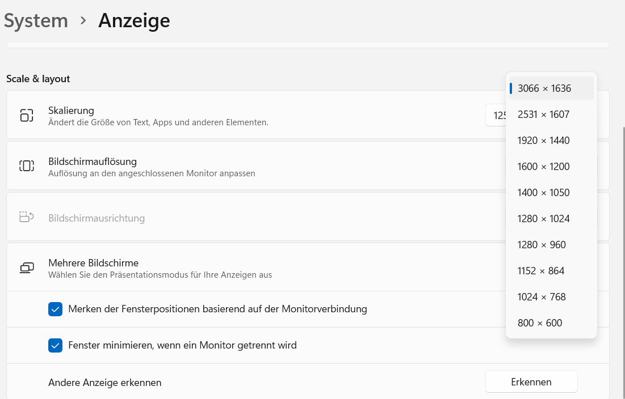Viewport: 625px width, 399px height.
Task: Select 2531 × 1607 resolution option
Action: [x=551, y=114]
